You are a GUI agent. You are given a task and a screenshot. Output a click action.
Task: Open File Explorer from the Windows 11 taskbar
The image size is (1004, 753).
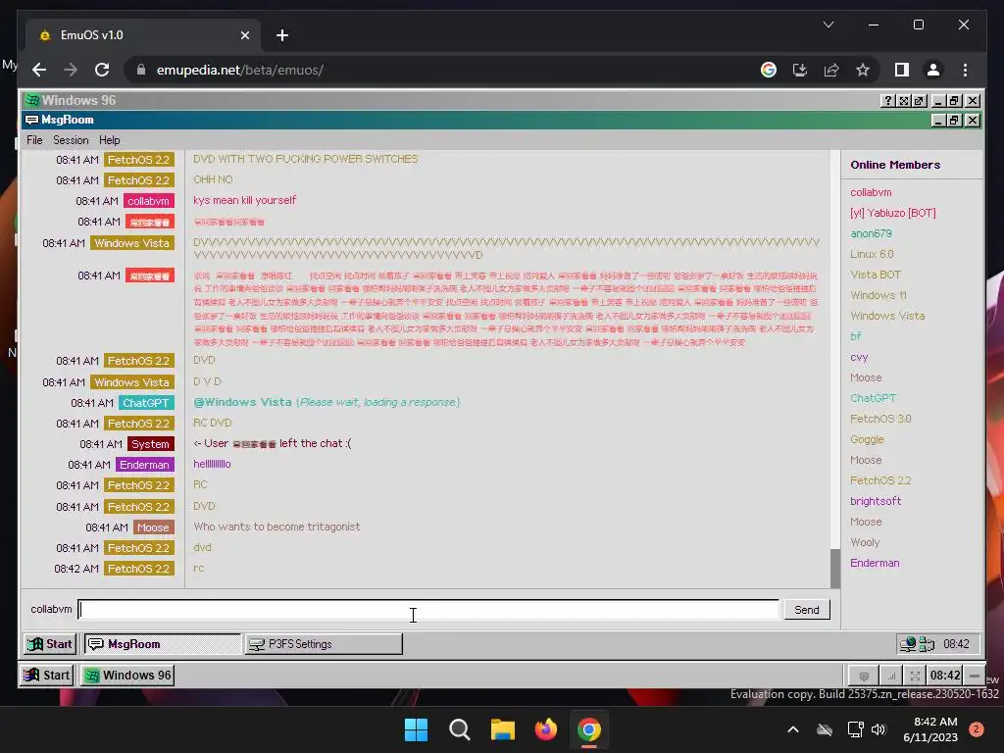503,729
